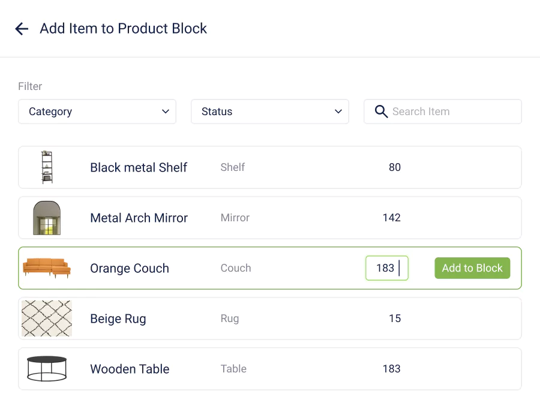Image resolution: width=540 pixels, height=412 pixels.
Task: Click the Category dropdown chevron arrow
Action: pos(166,112)
